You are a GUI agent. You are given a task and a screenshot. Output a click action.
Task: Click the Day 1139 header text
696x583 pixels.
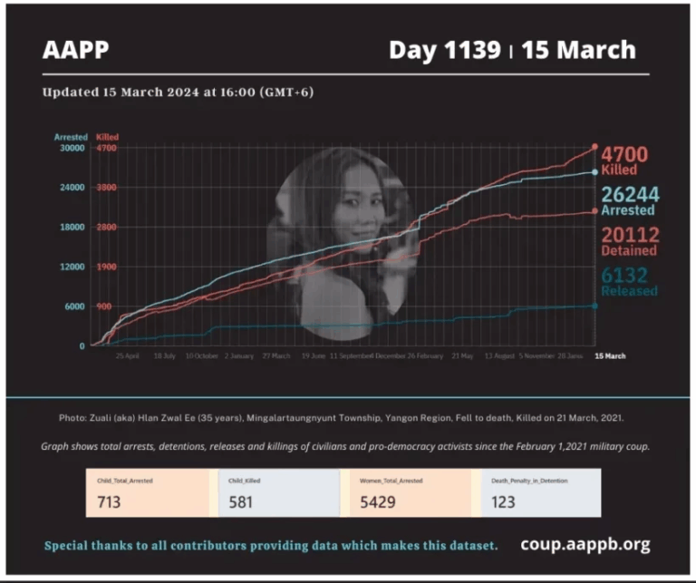pyautogui.click(x=444, y=50)
